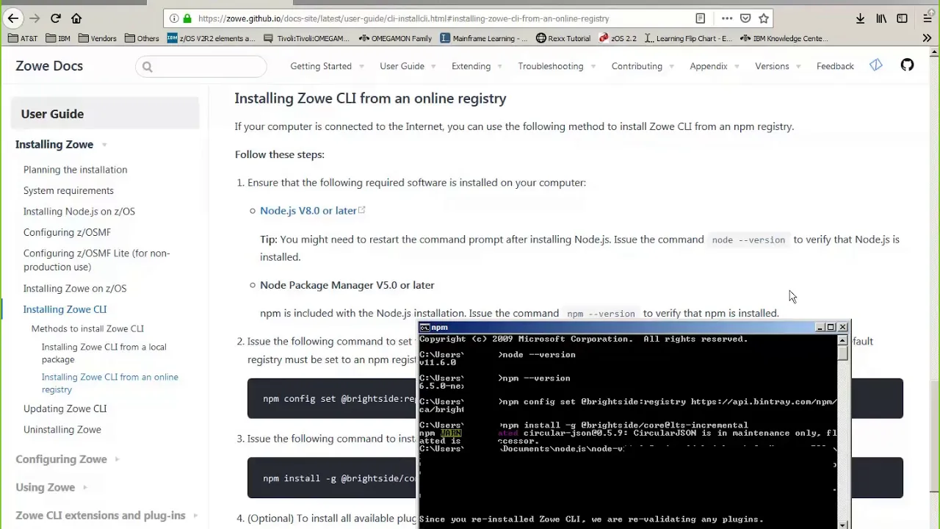Expand the Extending menu

tap(477, 66)
